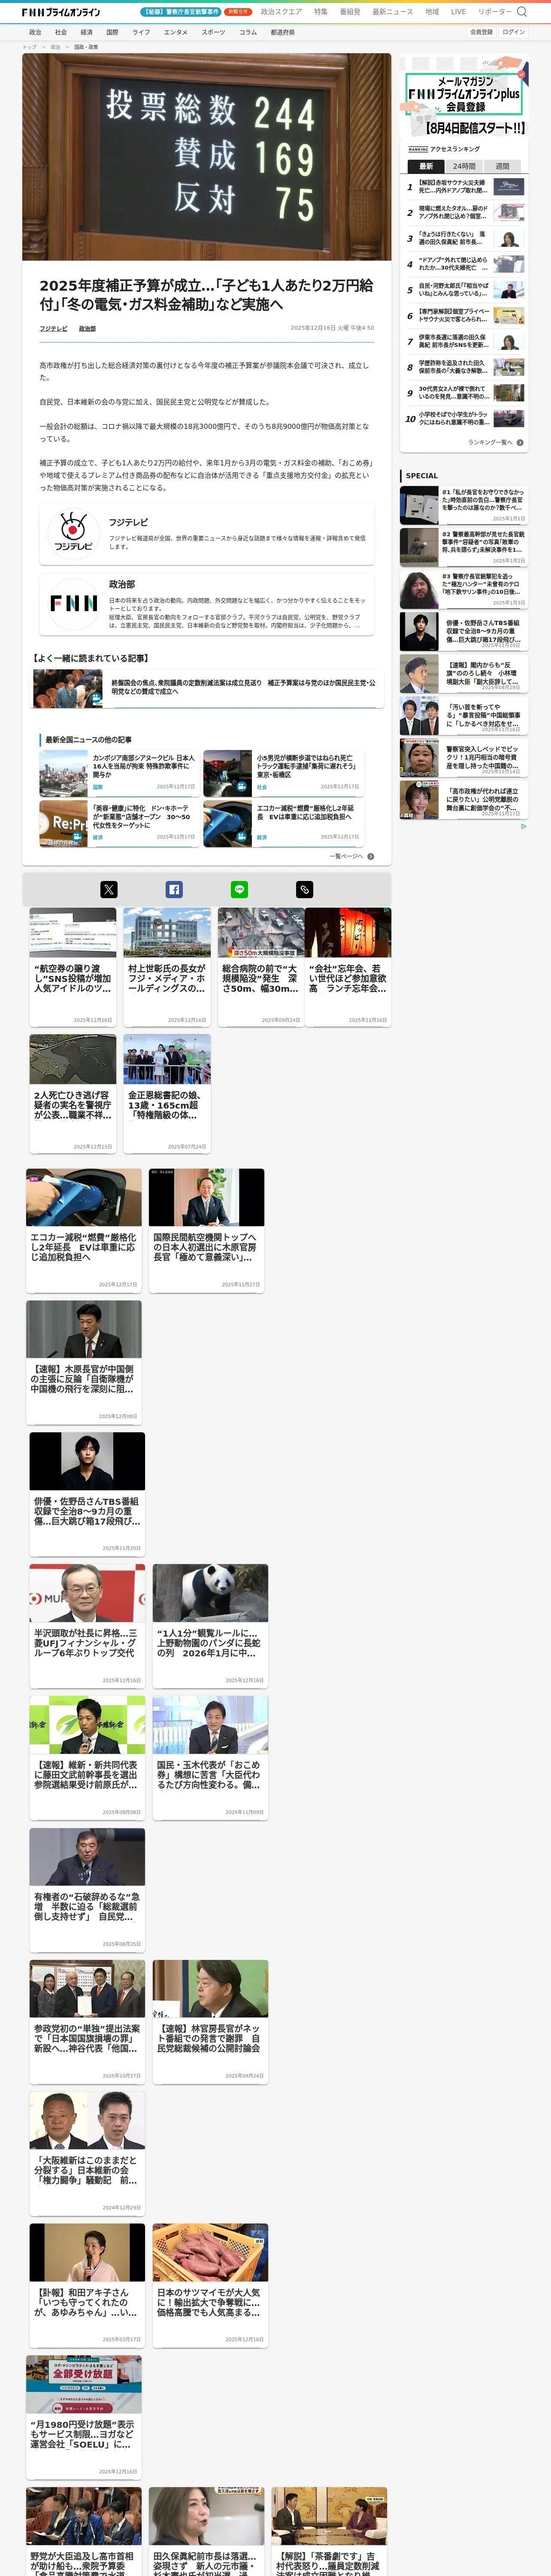This screenshot has width=551, height=2576.
Task: Open the 政治スクエア header menu
Action: tap(281, 12)
